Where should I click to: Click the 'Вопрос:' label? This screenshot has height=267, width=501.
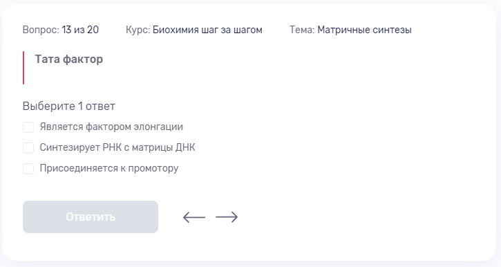41,30
